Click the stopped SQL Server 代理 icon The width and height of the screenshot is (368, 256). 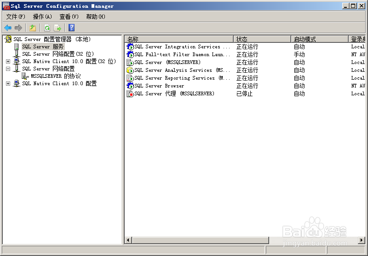pyautogui.click(x=130, y=93)
